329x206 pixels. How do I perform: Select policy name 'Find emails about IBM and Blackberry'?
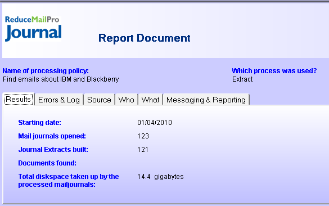61,79
